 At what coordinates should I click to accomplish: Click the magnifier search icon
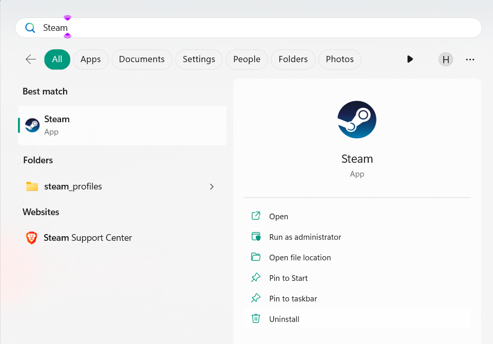[x=30, y=28]
